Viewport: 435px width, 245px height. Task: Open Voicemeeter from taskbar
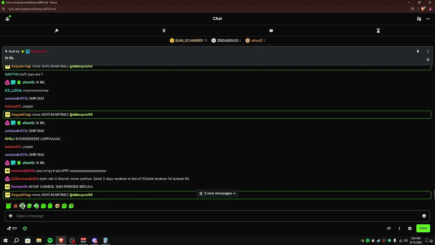[x=83, y=241]
